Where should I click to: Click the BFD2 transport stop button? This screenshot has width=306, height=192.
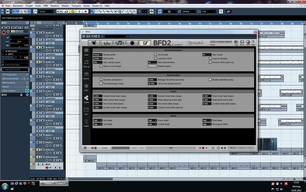tap(203, 148)
